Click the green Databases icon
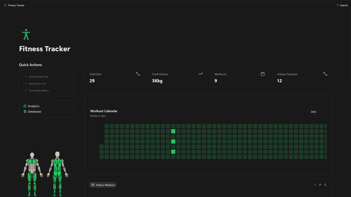 coord(25,112)
